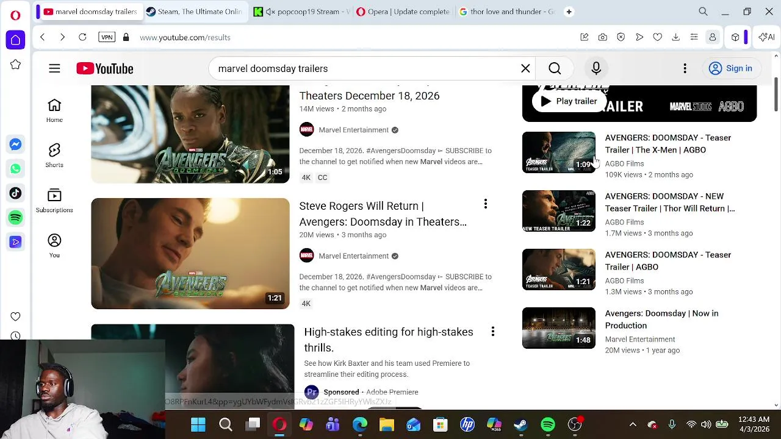This screenshot has height=439, width=781.
Task: Toggle the VPN badge in the address bar
Action: tap(107, 37)
